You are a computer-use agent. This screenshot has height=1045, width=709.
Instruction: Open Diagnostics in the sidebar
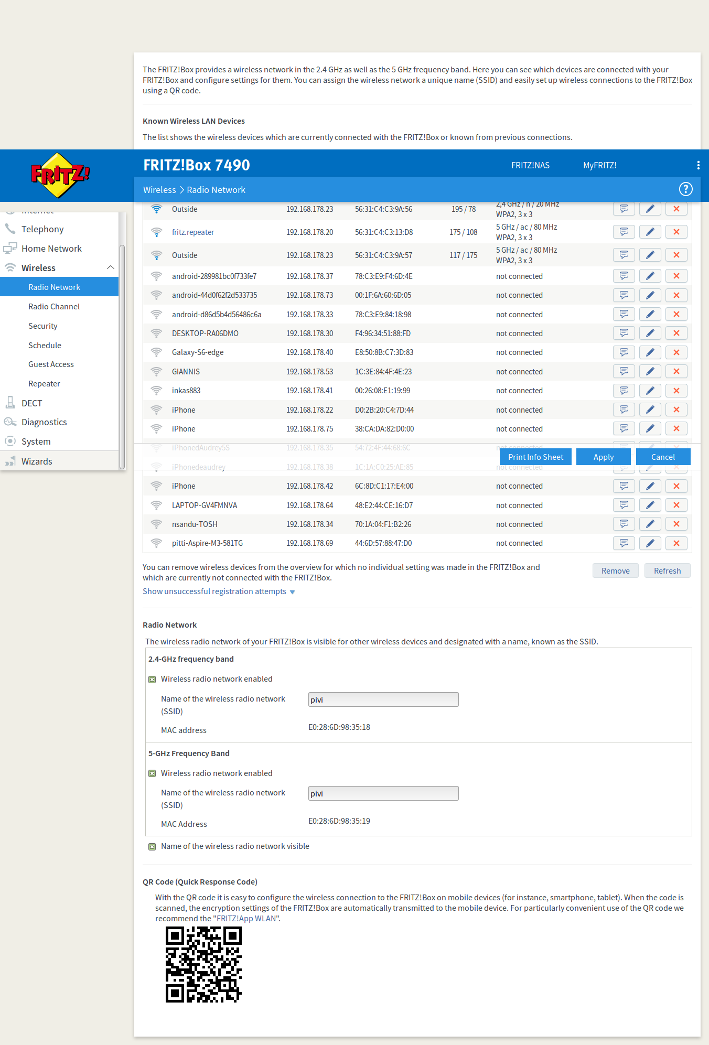pos(44,422)
